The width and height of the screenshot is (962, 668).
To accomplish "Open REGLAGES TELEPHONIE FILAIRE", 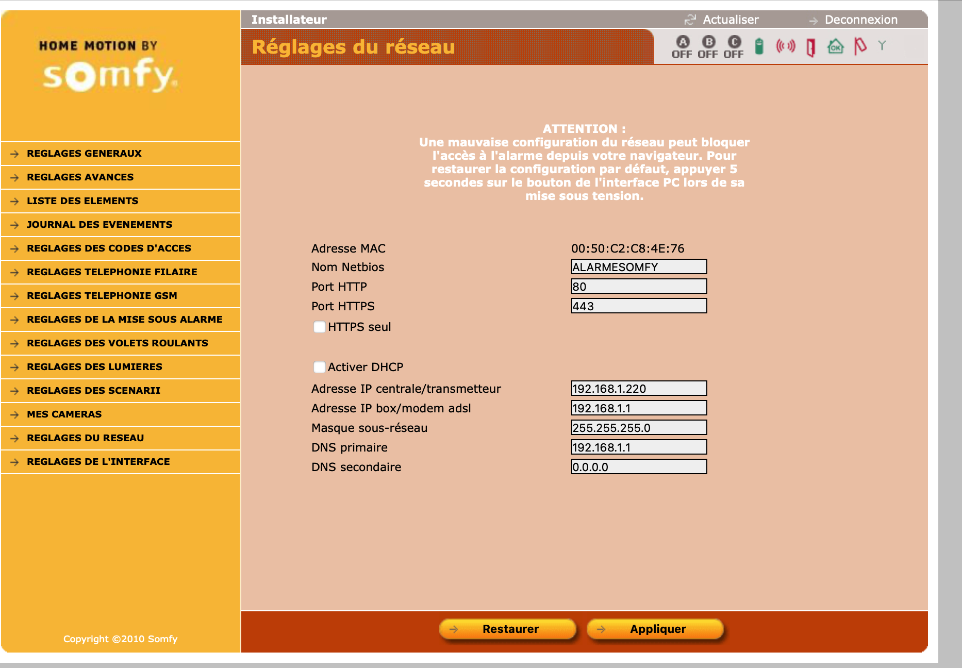I will pos(121,272).
